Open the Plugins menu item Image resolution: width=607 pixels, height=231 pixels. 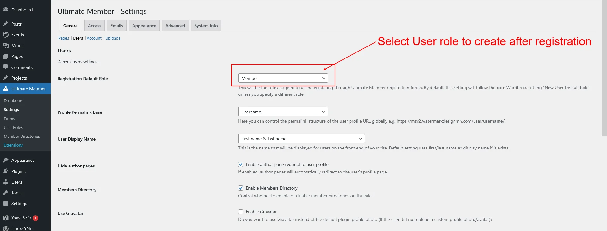tap(25, 171)
